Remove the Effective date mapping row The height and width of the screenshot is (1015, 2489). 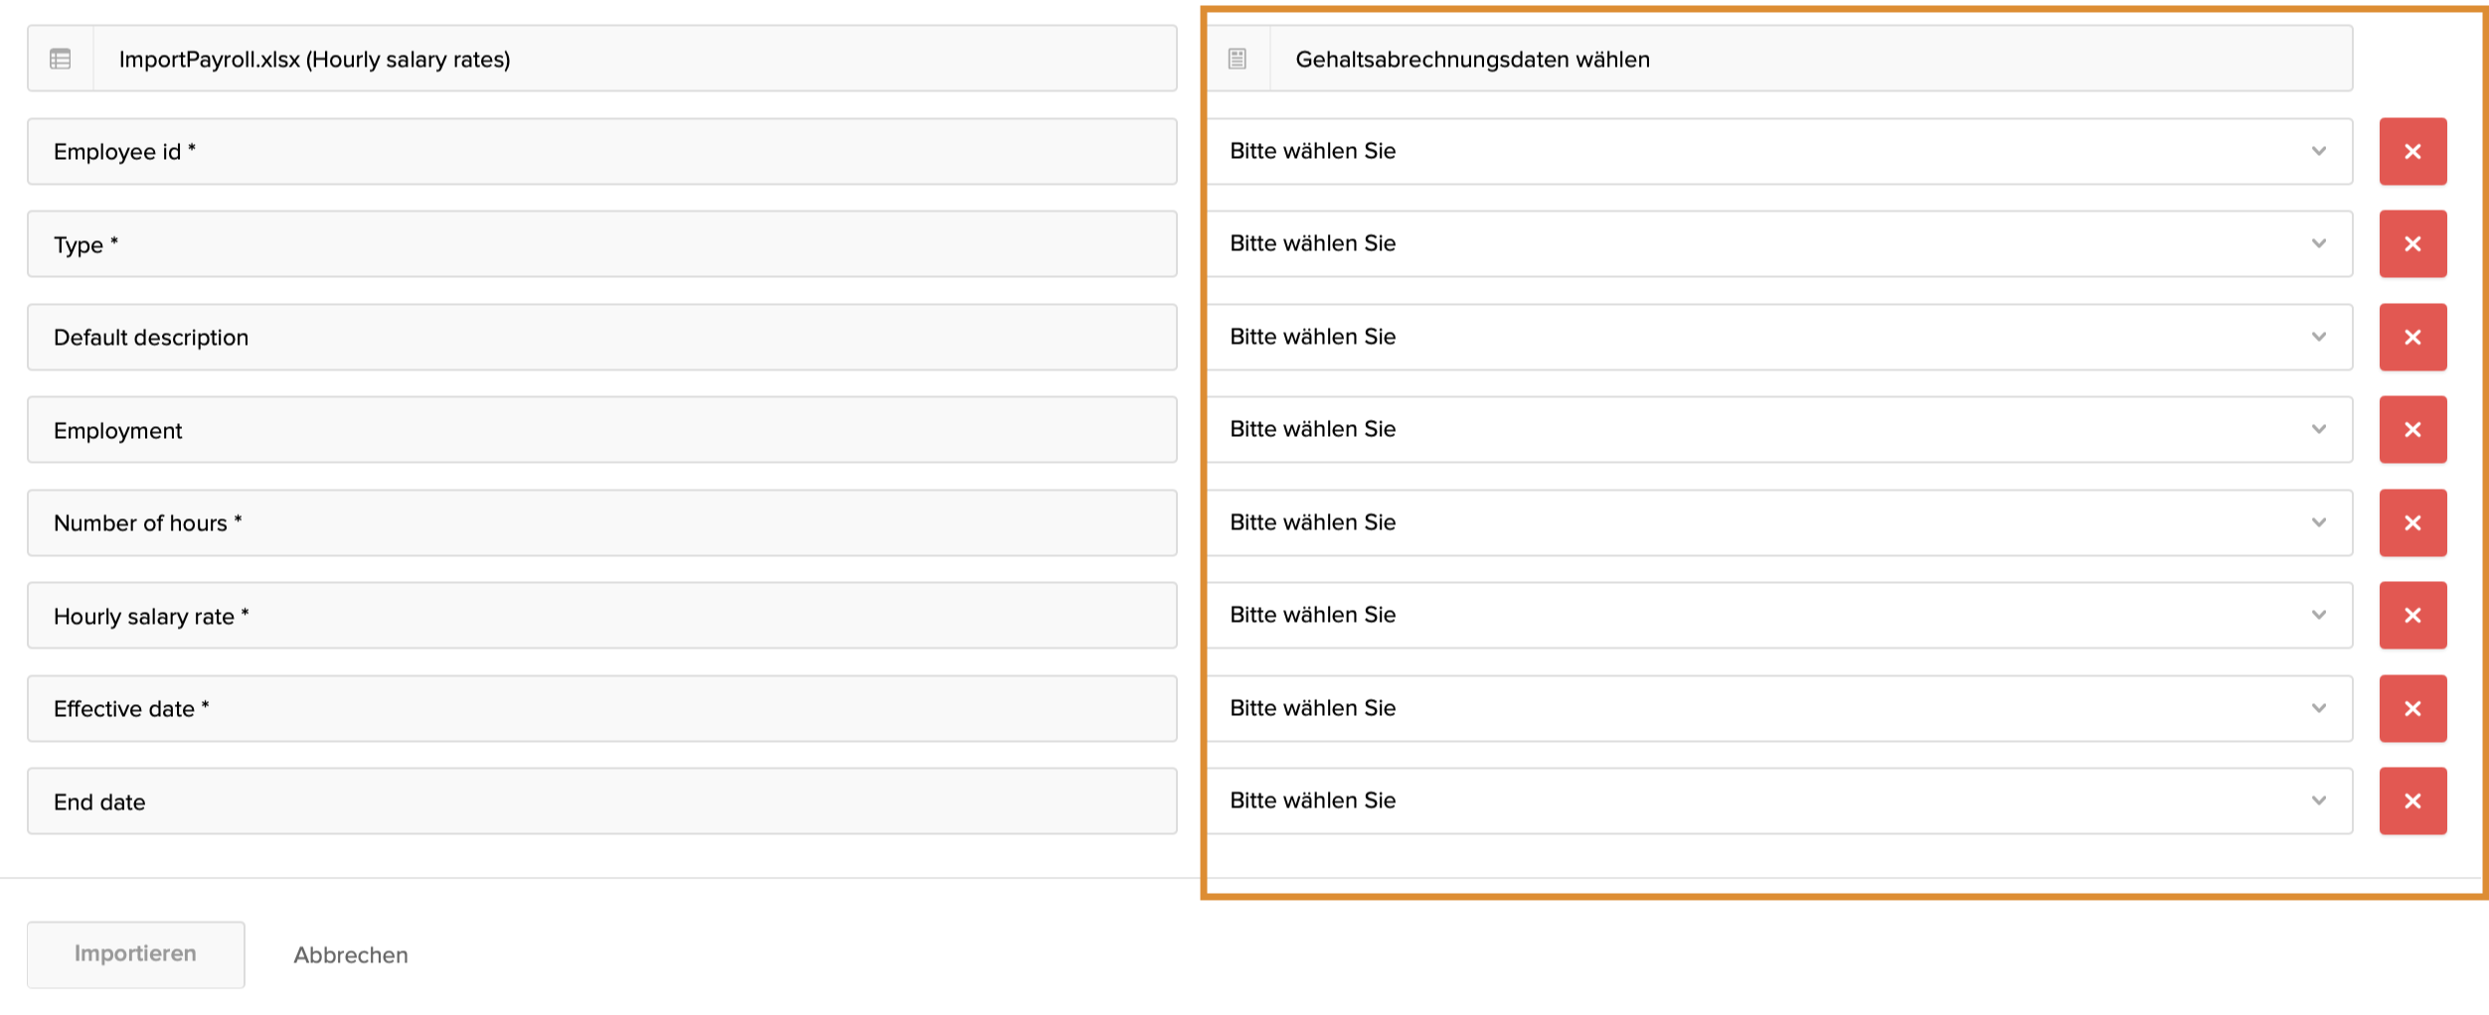click(x=2411, y=709)
